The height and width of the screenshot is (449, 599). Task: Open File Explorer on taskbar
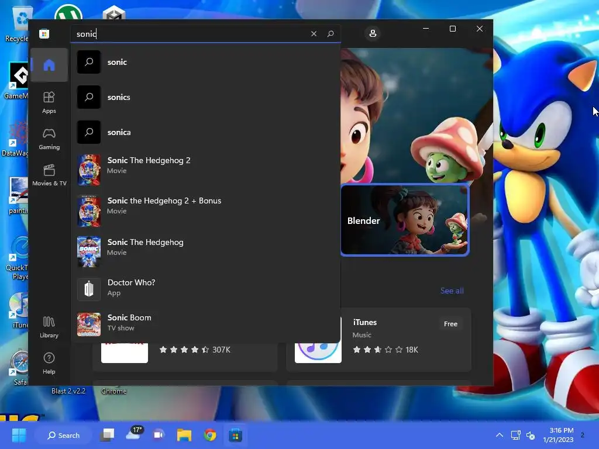coord(184,435)
